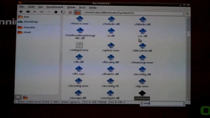Select the clusapi.dll file icon
The height and width of the screenshot is (118, 210).
tap(78, 93)
